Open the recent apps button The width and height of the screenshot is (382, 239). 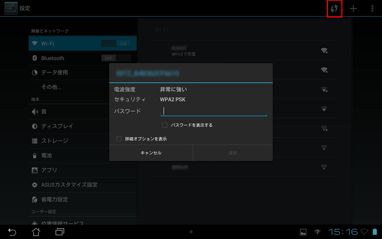(60, 232)
